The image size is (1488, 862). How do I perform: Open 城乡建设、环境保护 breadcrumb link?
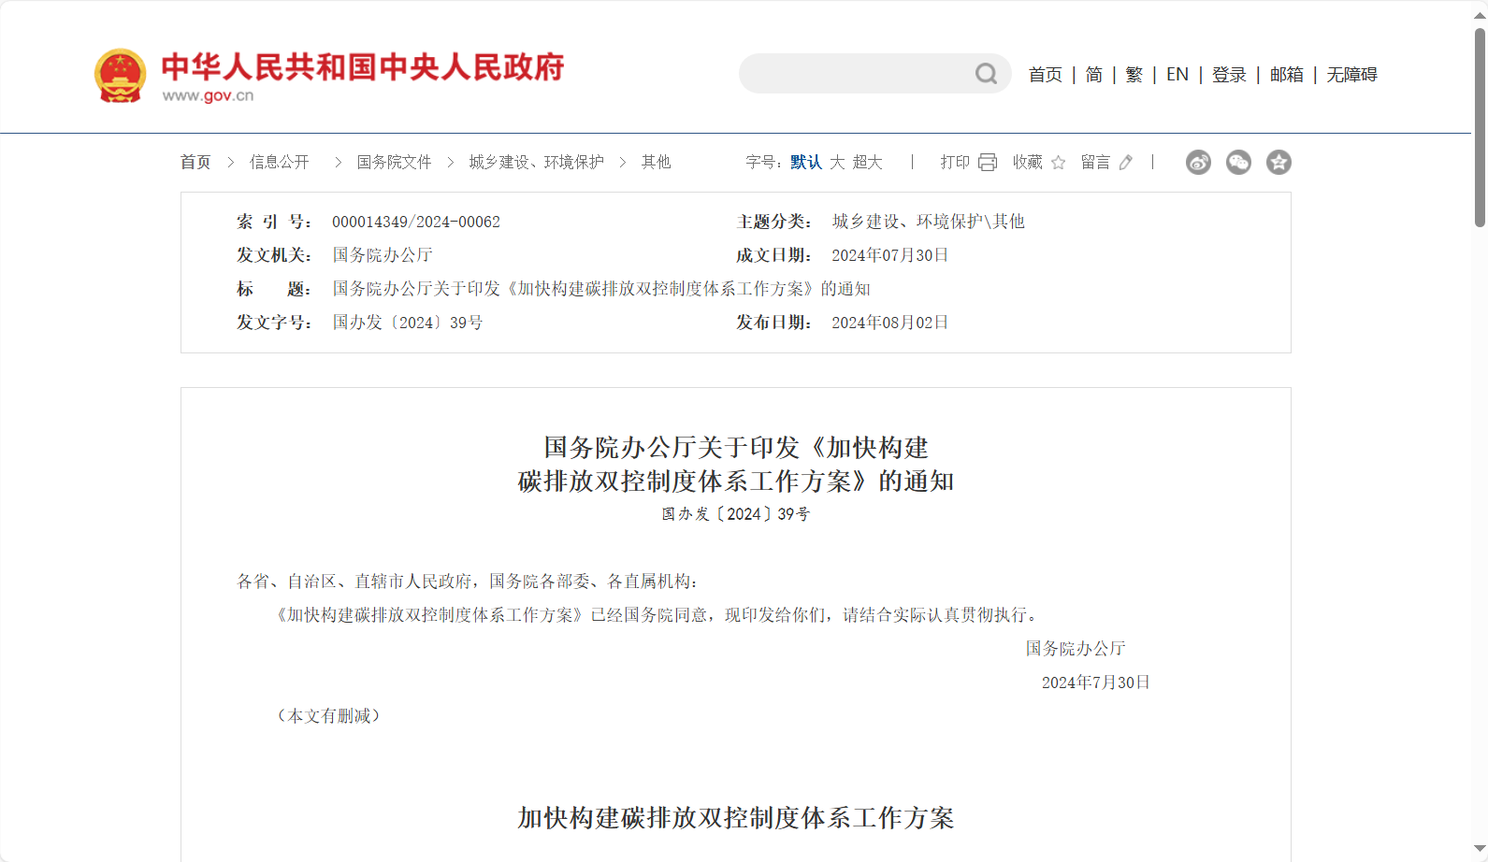point(537,163)
